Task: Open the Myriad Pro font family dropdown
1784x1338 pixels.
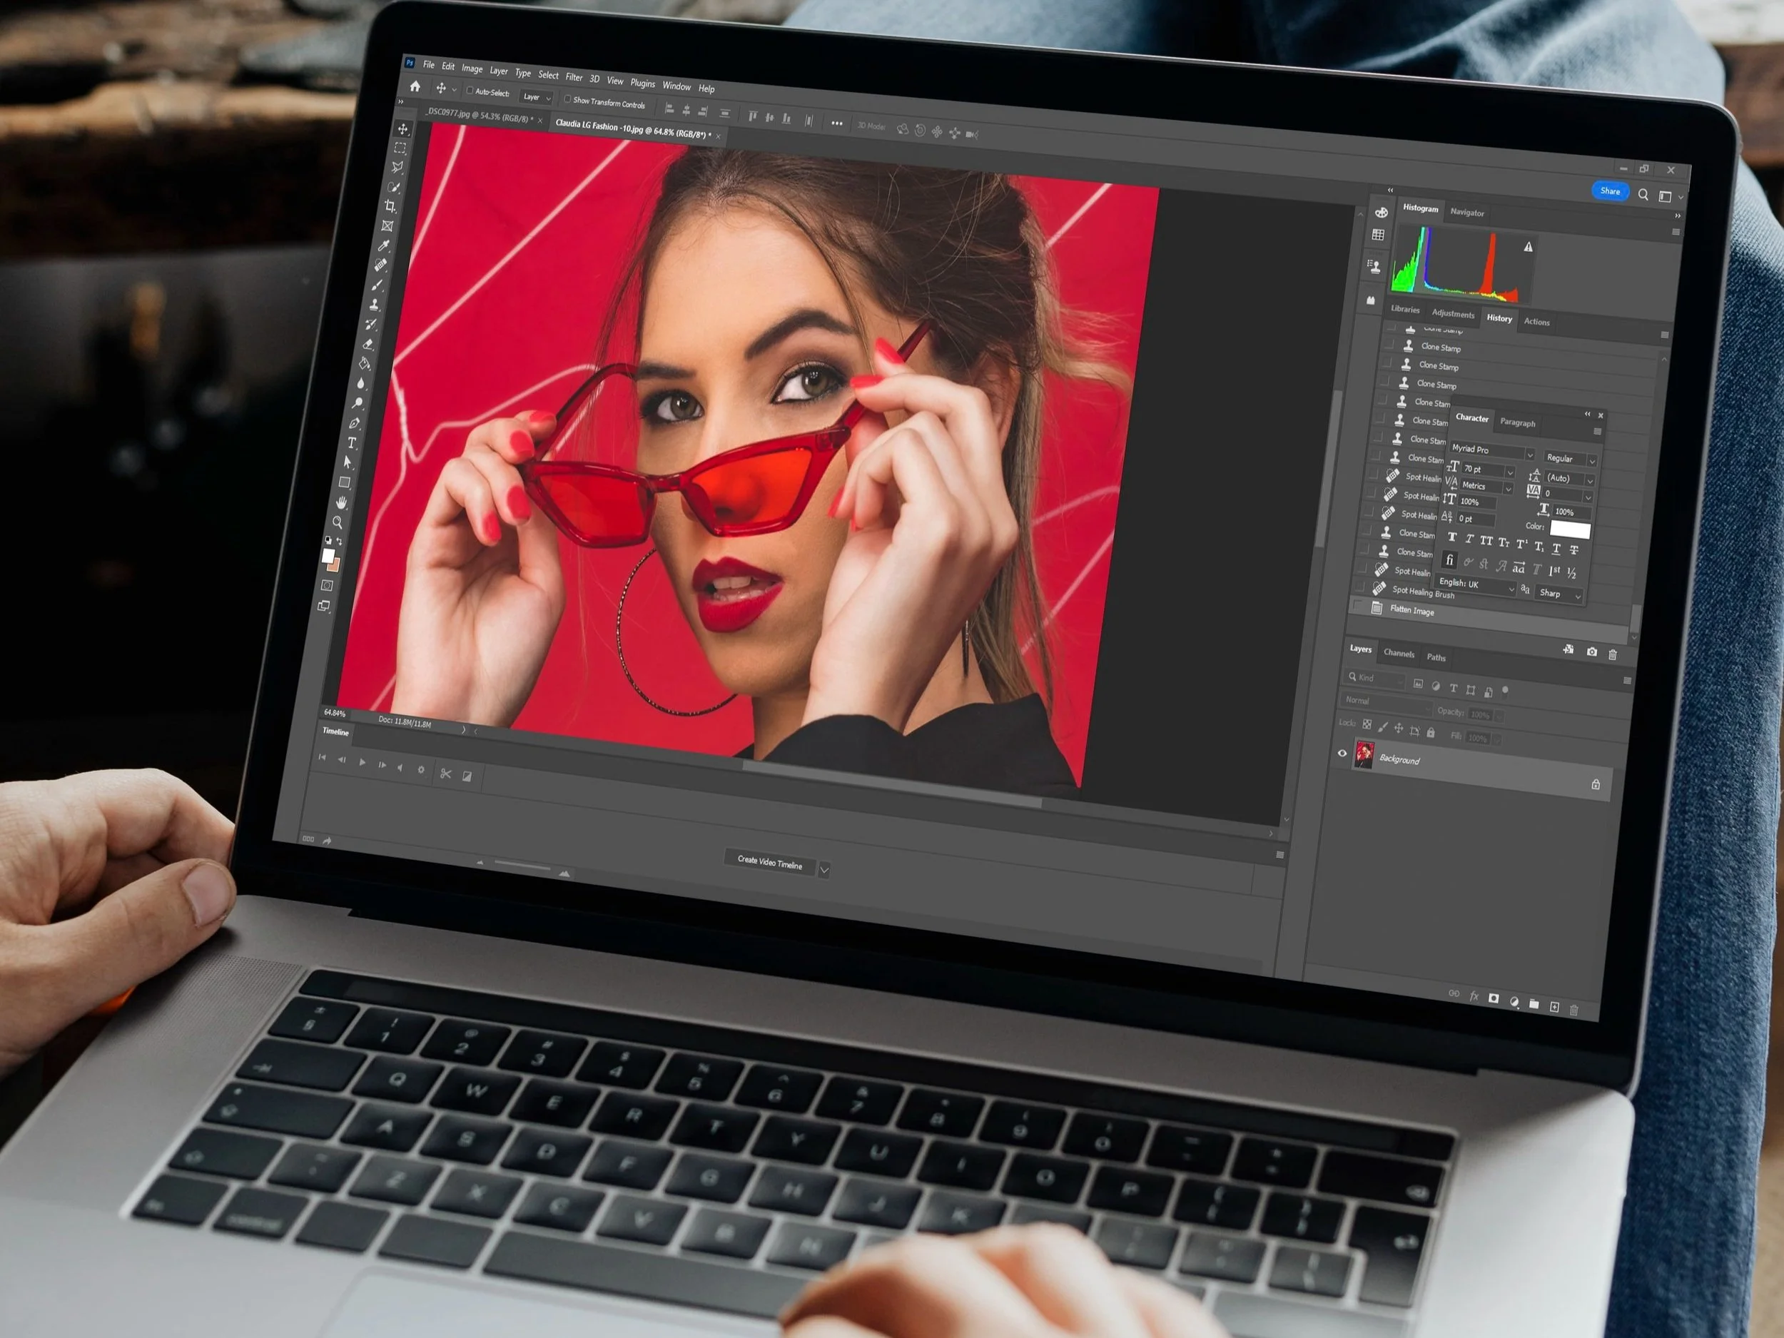Action: [1491, 450]
